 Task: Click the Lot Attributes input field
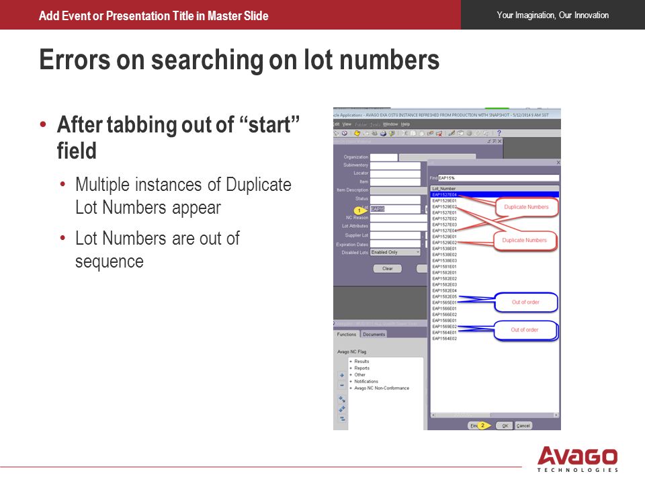click(398, 226)
